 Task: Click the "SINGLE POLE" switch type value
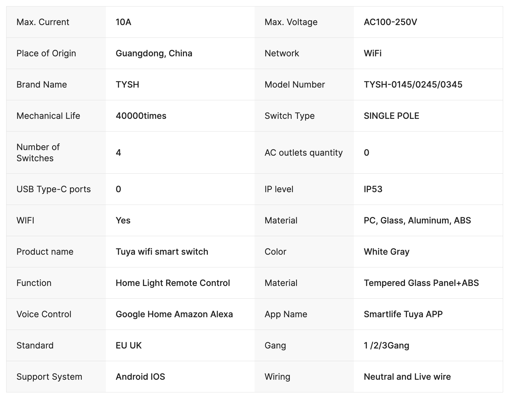[391, 116]
